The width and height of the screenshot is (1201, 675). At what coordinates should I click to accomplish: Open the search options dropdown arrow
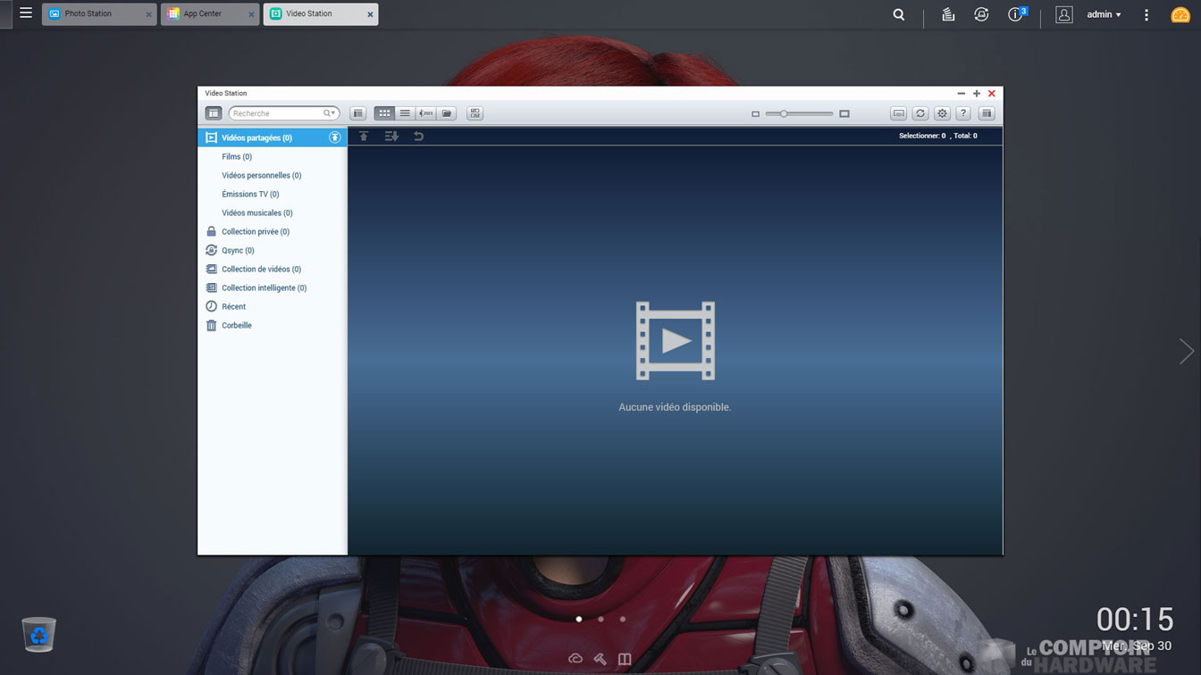(332, 113)
